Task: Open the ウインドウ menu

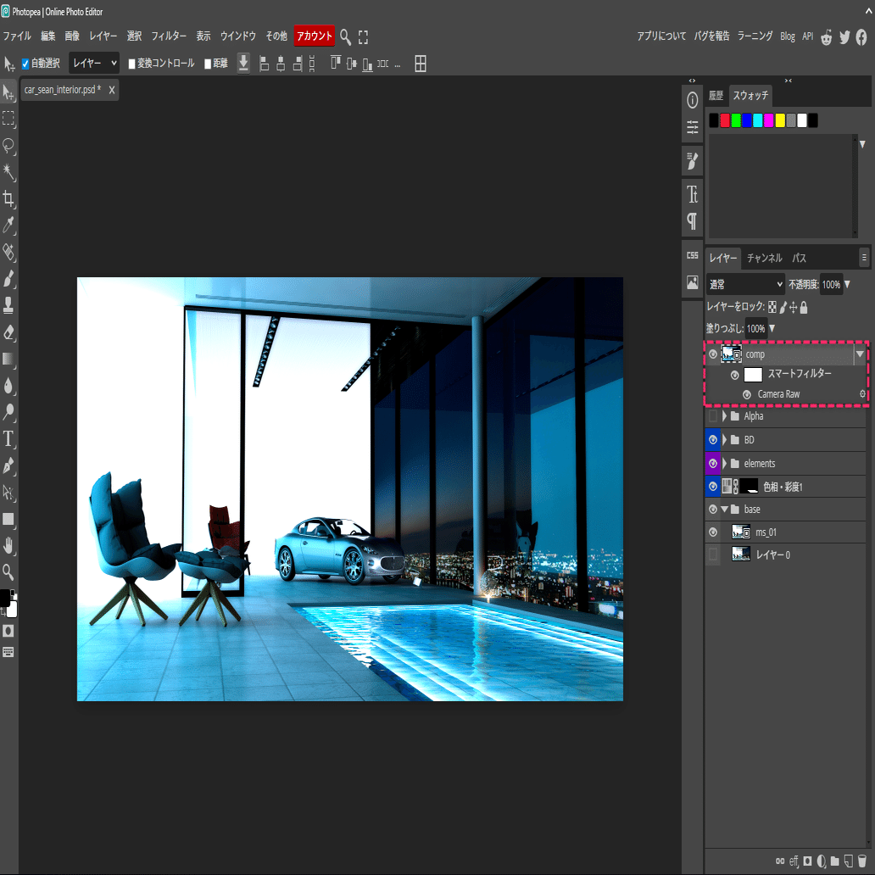Action: coord(237,36)
